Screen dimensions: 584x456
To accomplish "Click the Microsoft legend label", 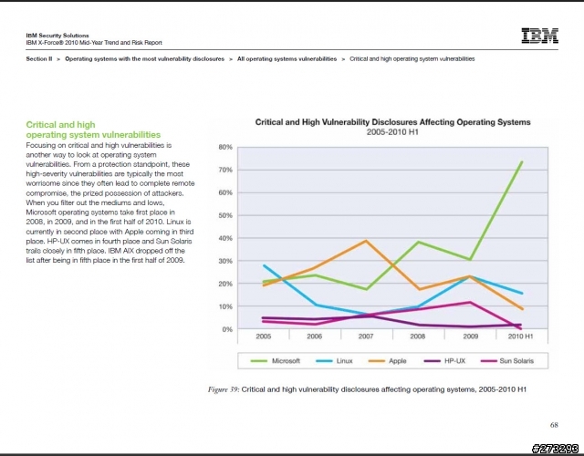I will [x=286, y=361].
